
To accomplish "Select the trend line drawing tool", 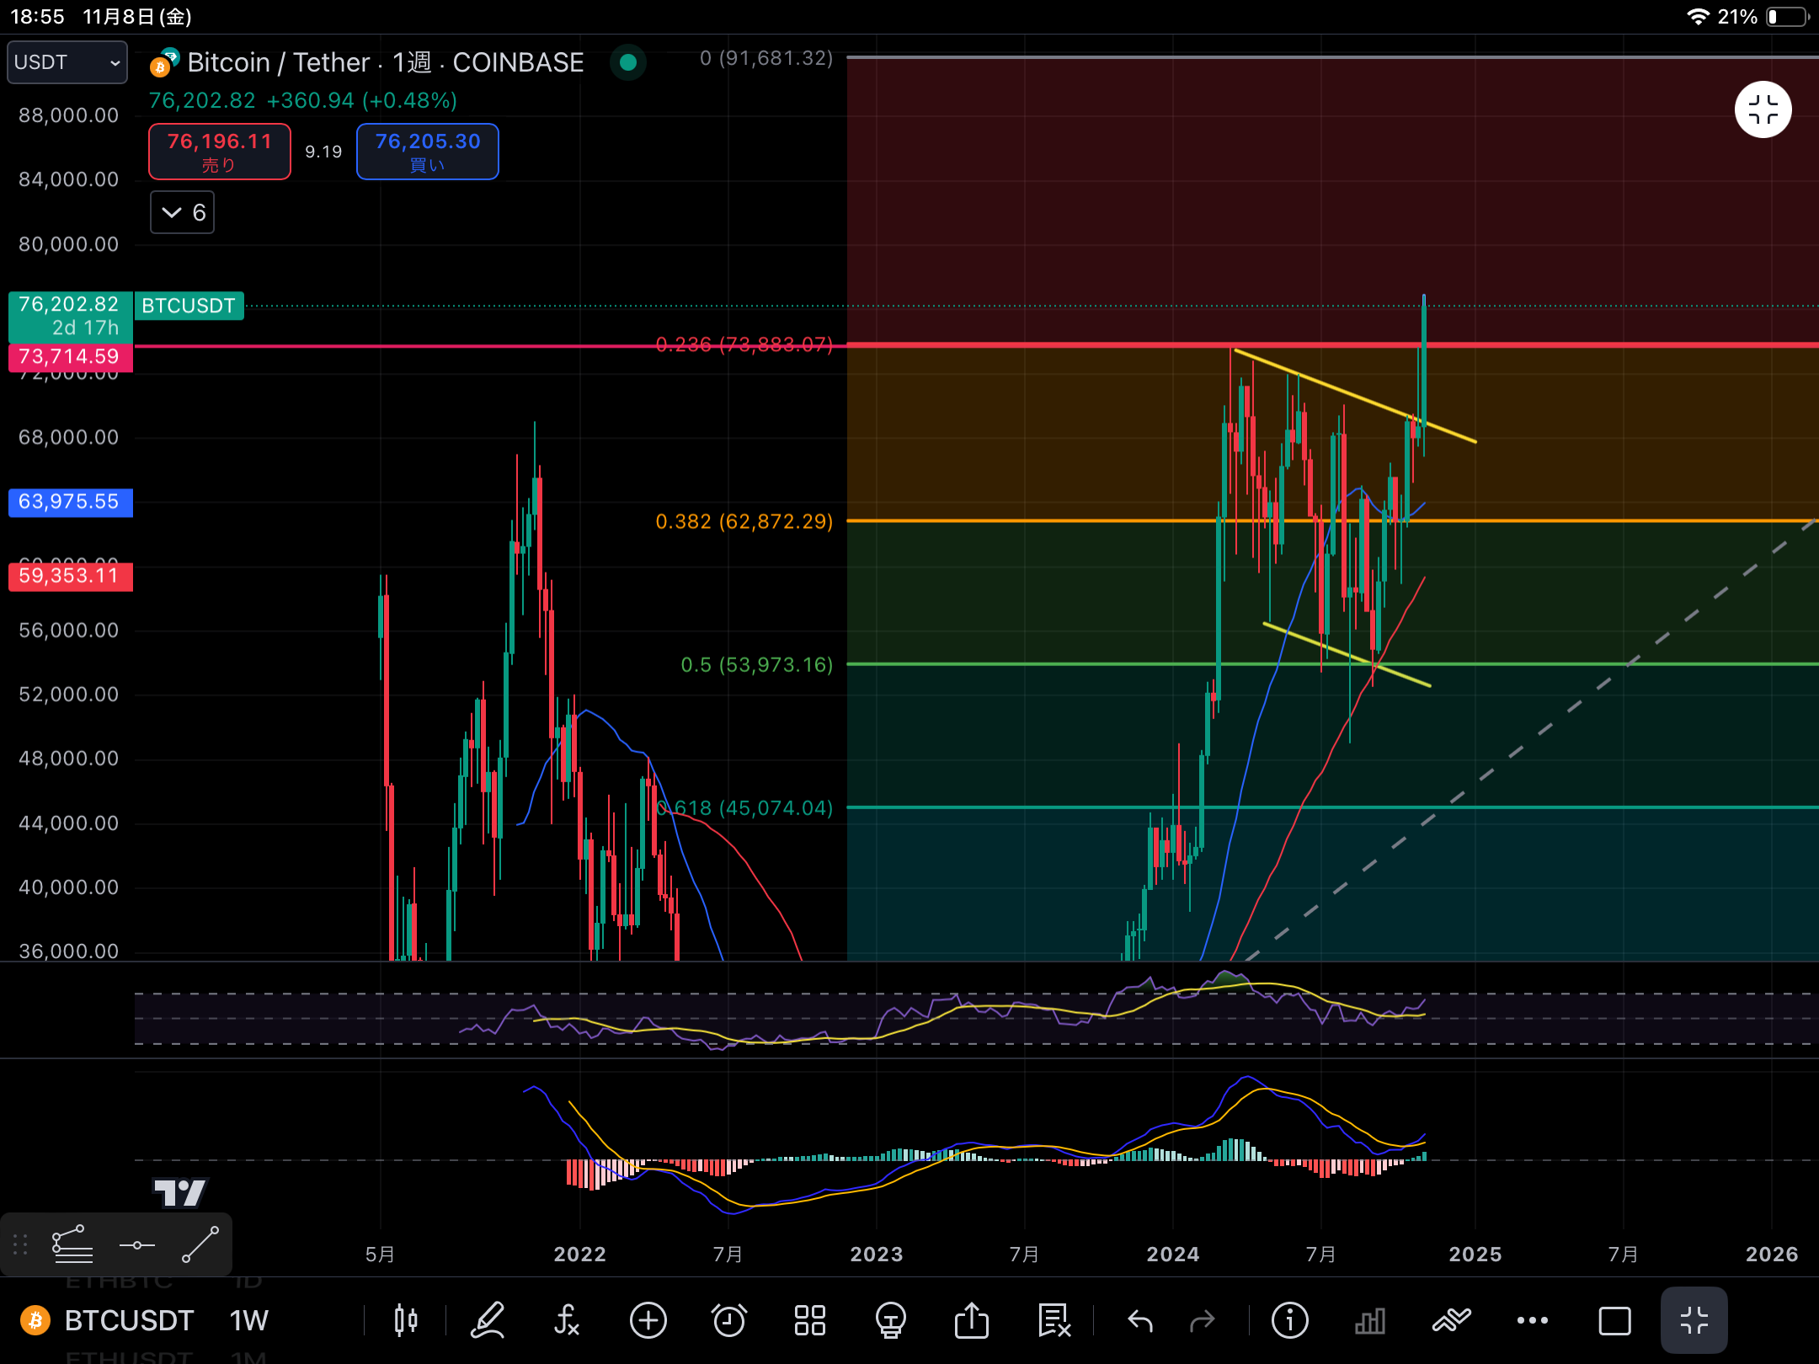I will pyautogui.click(x=200, y=1244).
